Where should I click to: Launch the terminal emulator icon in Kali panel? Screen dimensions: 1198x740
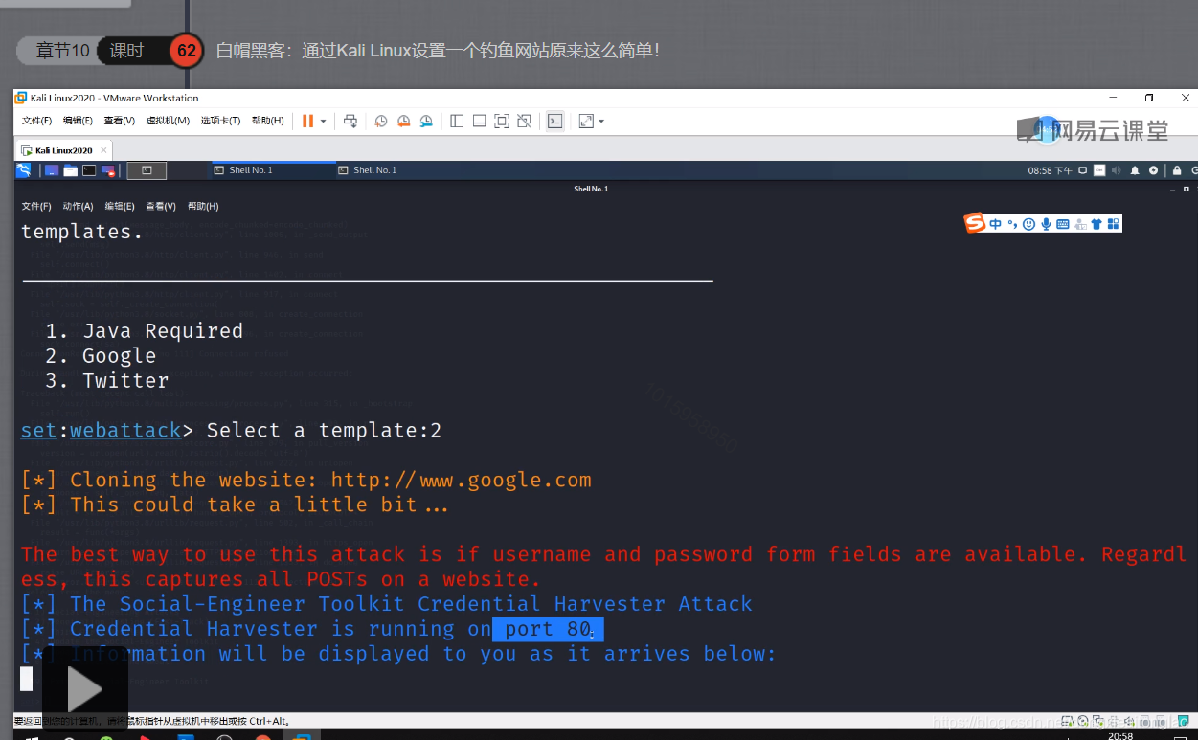[89, 170]
